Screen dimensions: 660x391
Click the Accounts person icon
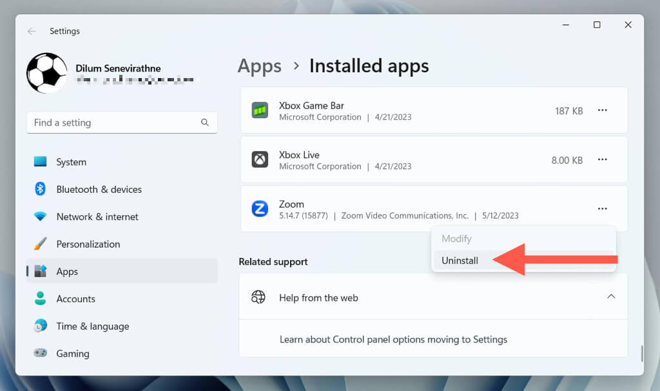pos(40,298)
